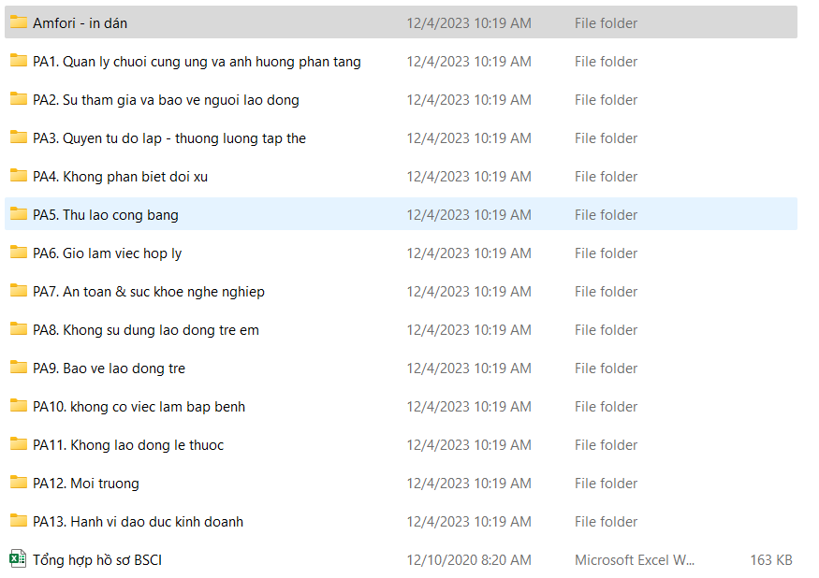Click the 12/10/2020 8:20 AM modified date
Screen dimensions: 819x578
tap(468, 560)
